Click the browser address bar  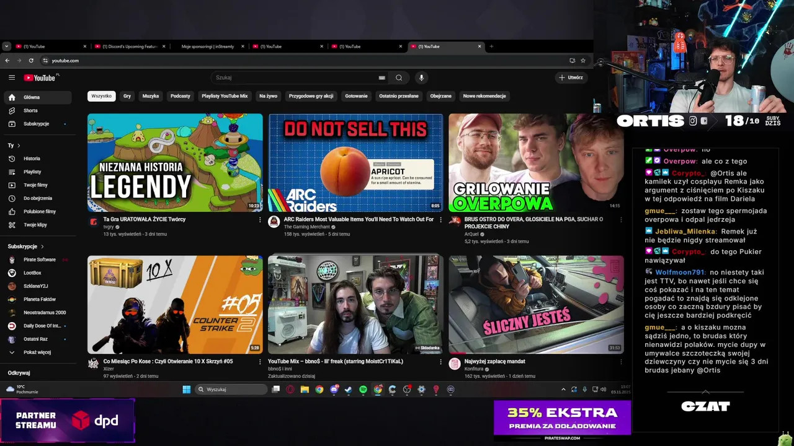tap(304, 61)
